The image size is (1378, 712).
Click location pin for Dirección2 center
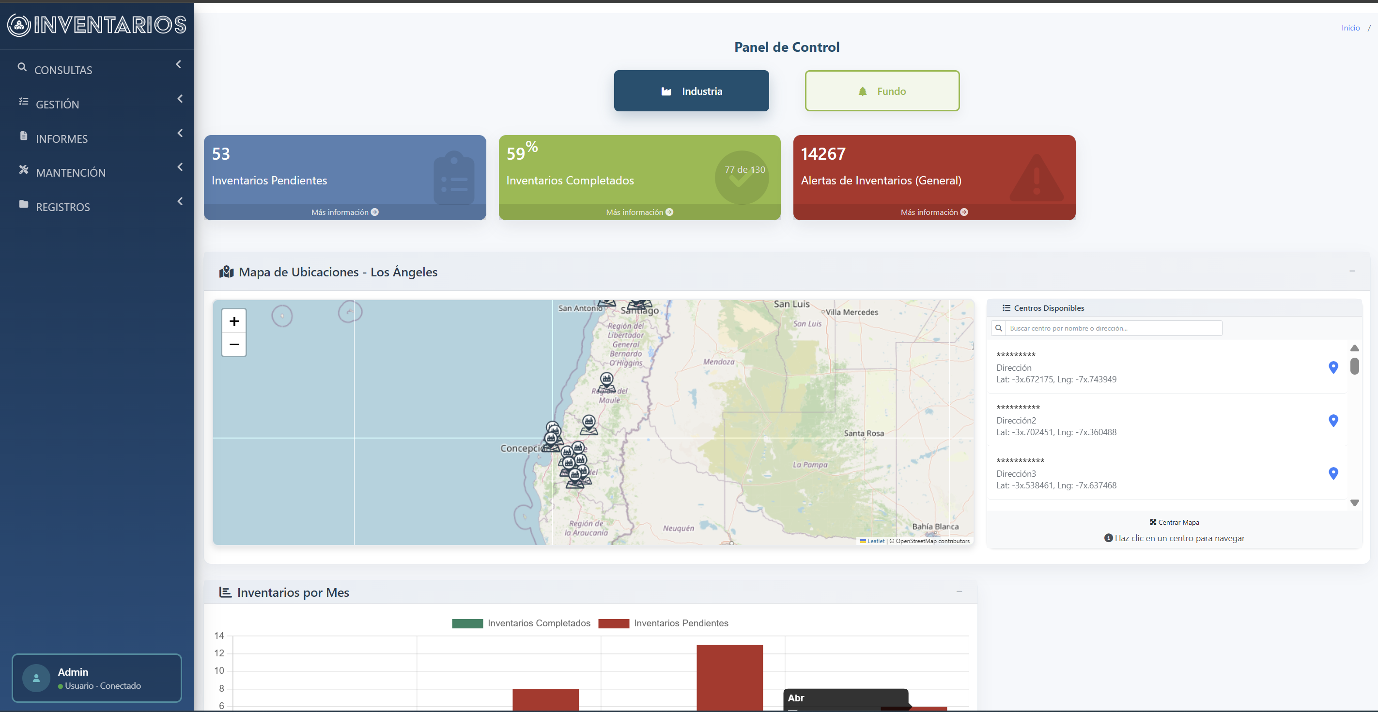coord(1333,421)
